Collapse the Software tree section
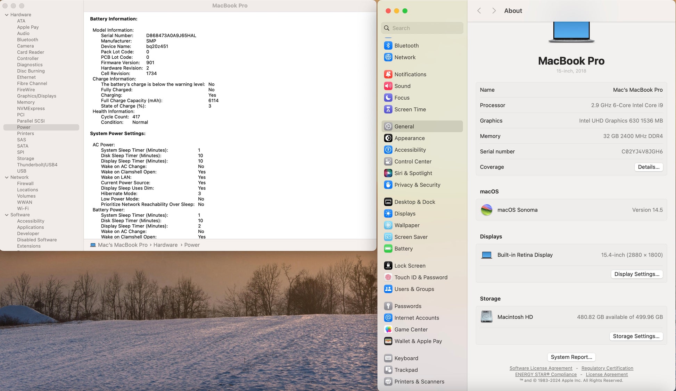This screenshot has width=676, height=391. tap(7, 215)
